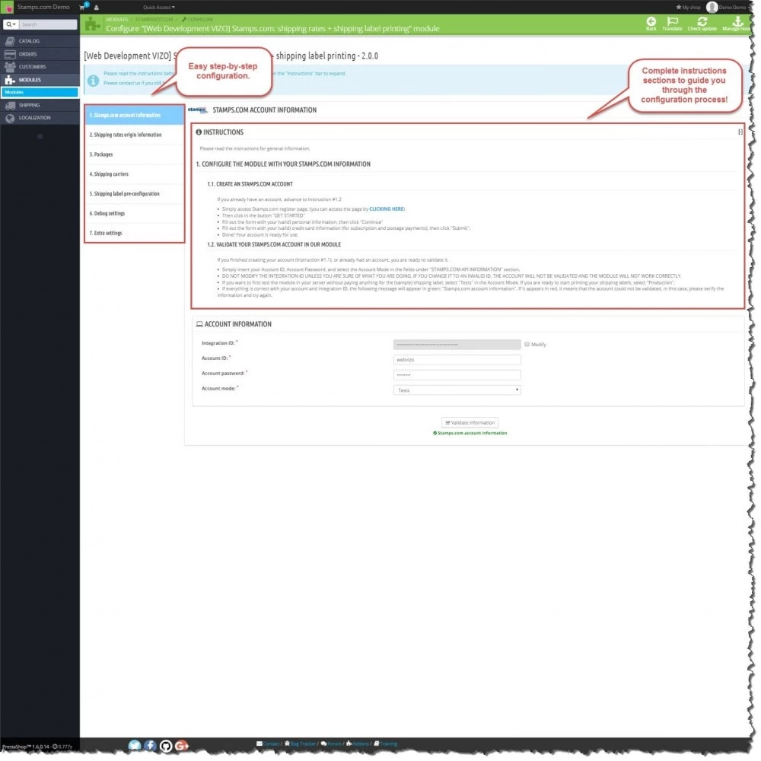Click the MODULES breadcrumb link
The height and width of the screenshot is (761, 761).
(117, 20)
